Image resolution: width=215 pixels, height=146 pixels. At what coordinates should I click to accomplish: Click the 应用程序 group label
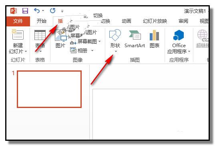pos(179,60)
